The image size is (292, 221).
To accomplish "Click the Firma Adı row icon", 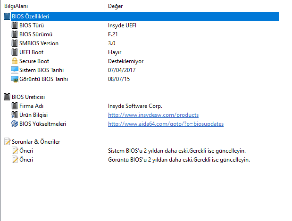I will point(15,106).
